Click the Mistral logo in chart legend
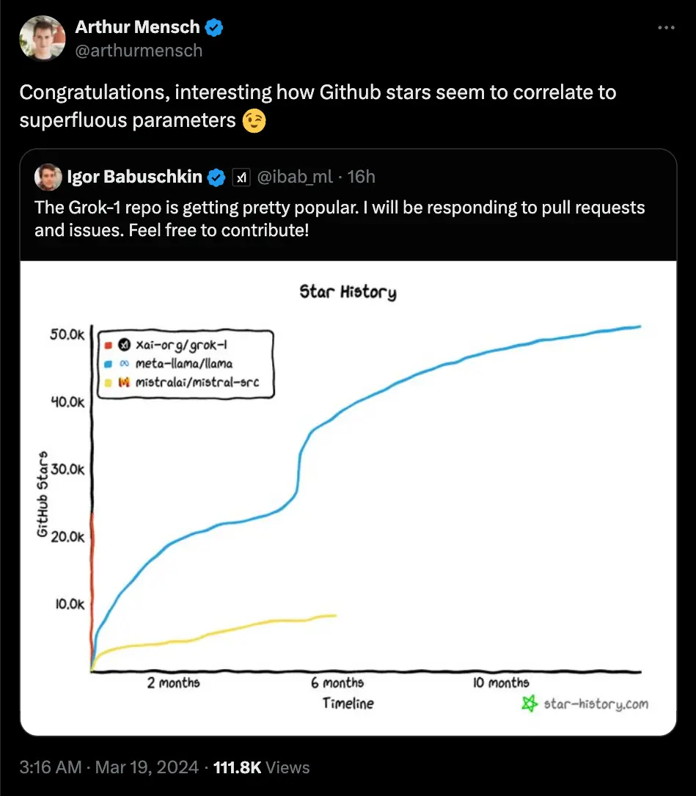Viewport: 696px width, 796px height. 125,381
